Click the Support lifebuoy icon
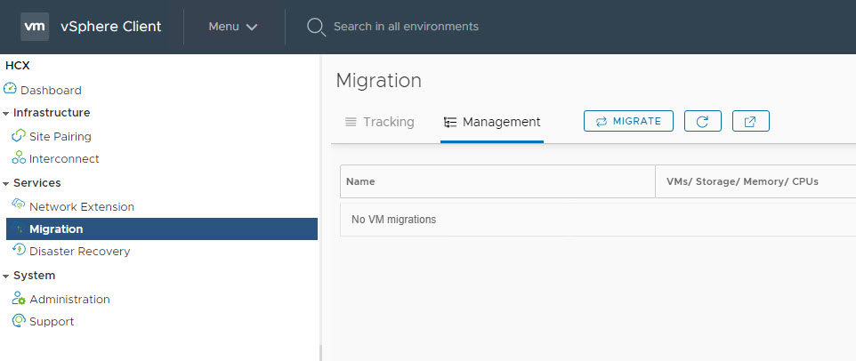Screen dimensions: 856x361 click(x=19, y=321)
